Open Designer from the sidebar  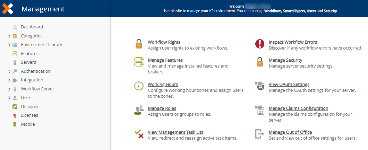point(30,107)
